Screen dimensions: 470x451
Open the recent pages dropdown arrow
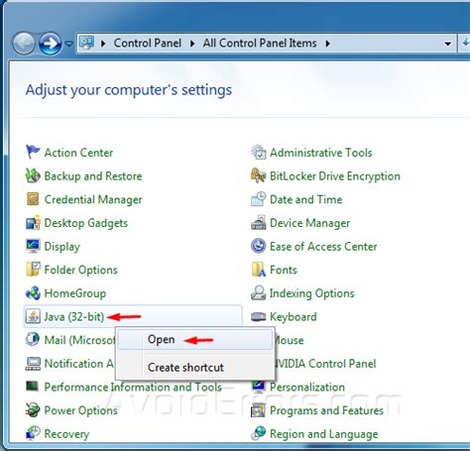68,44
